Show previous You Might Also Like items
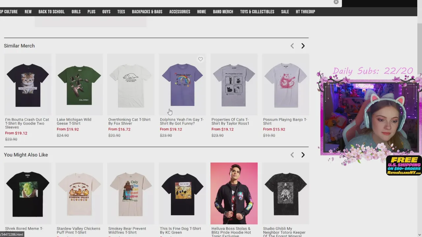422x237 pixels. pyautogui.click(x=292, y=155)
